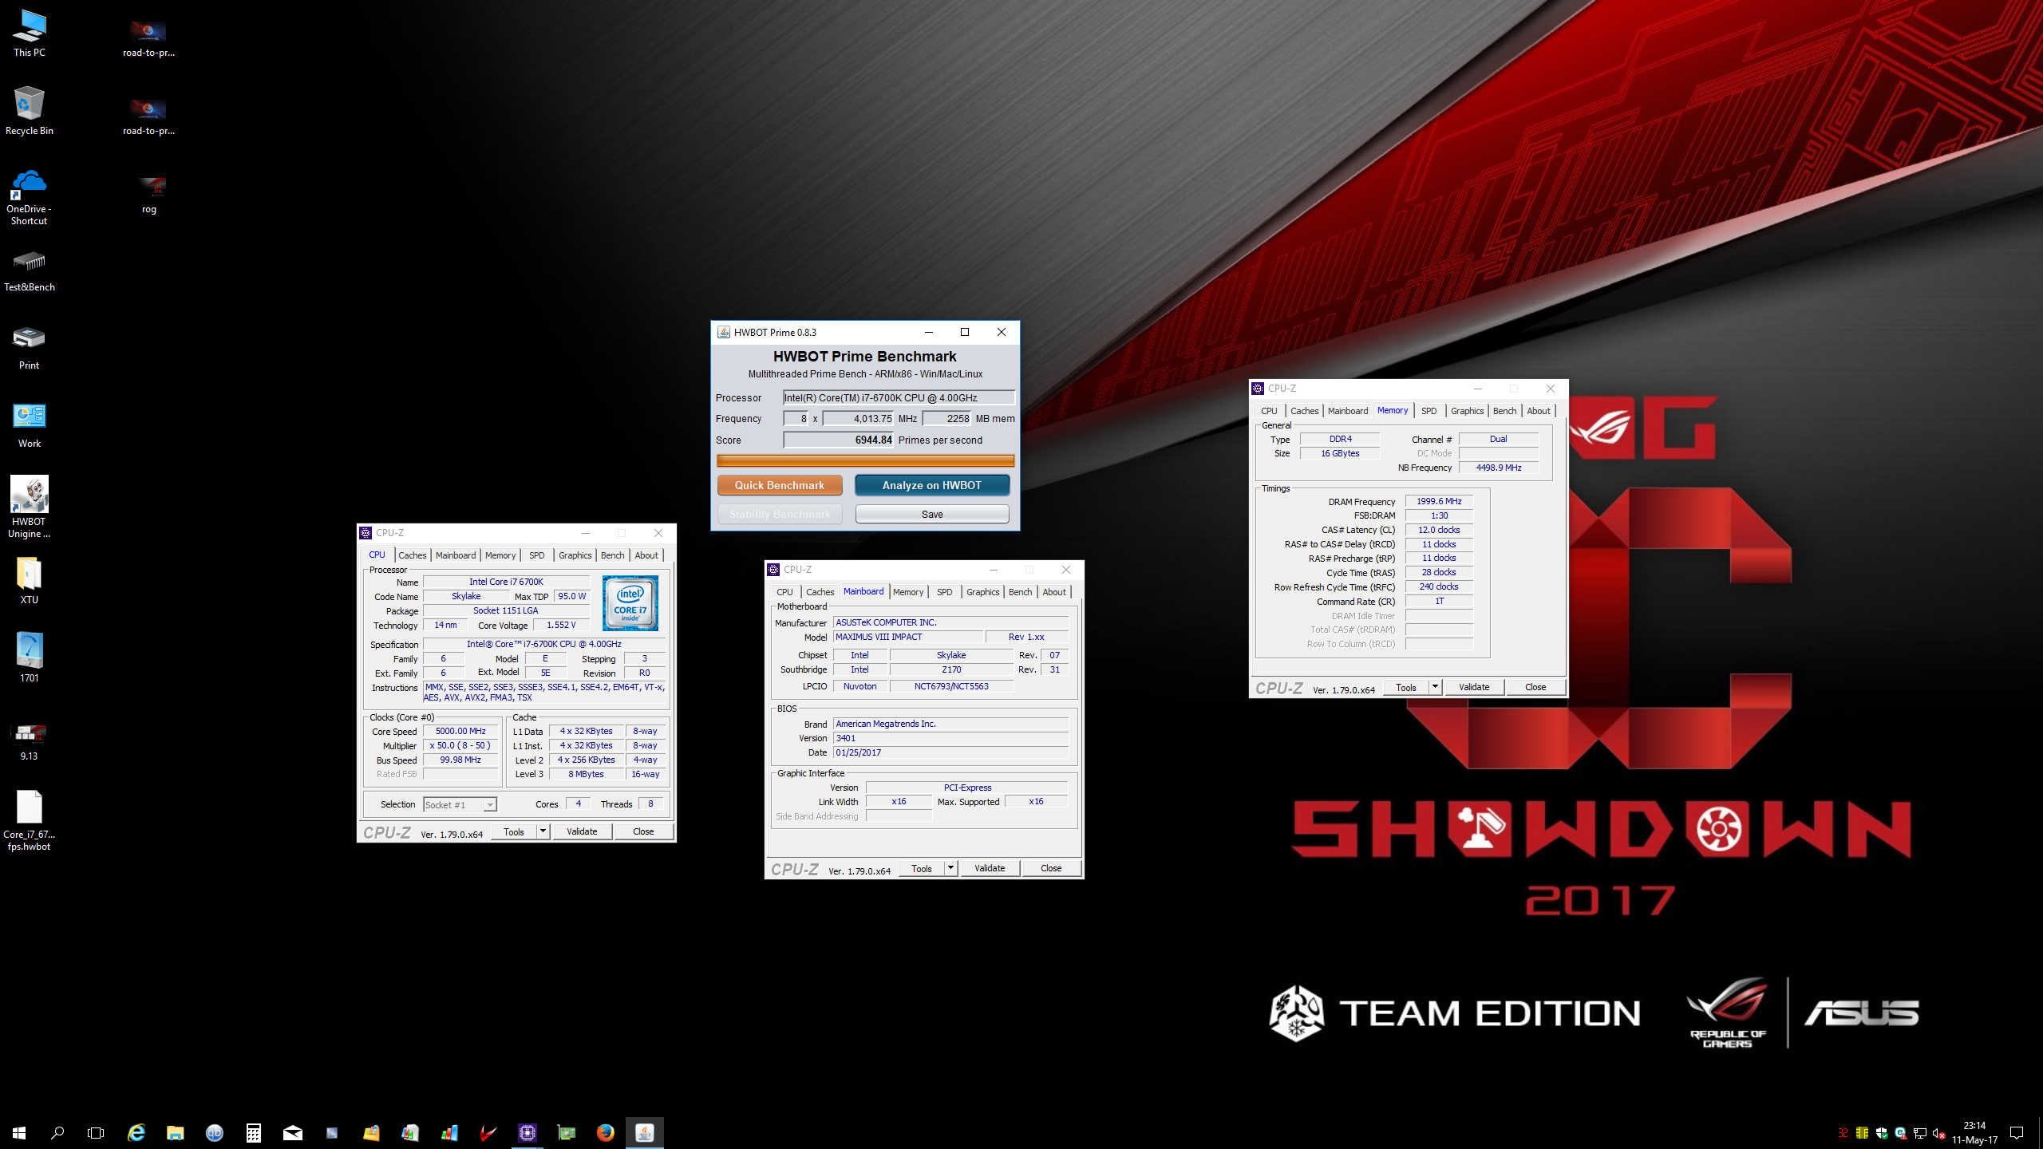Image resolution: width=2043 pixels, height=1149 pixels.
Task: Click the Processor field in HWBOT Prime
Action: pyautogui.click(x=899, y=397)
